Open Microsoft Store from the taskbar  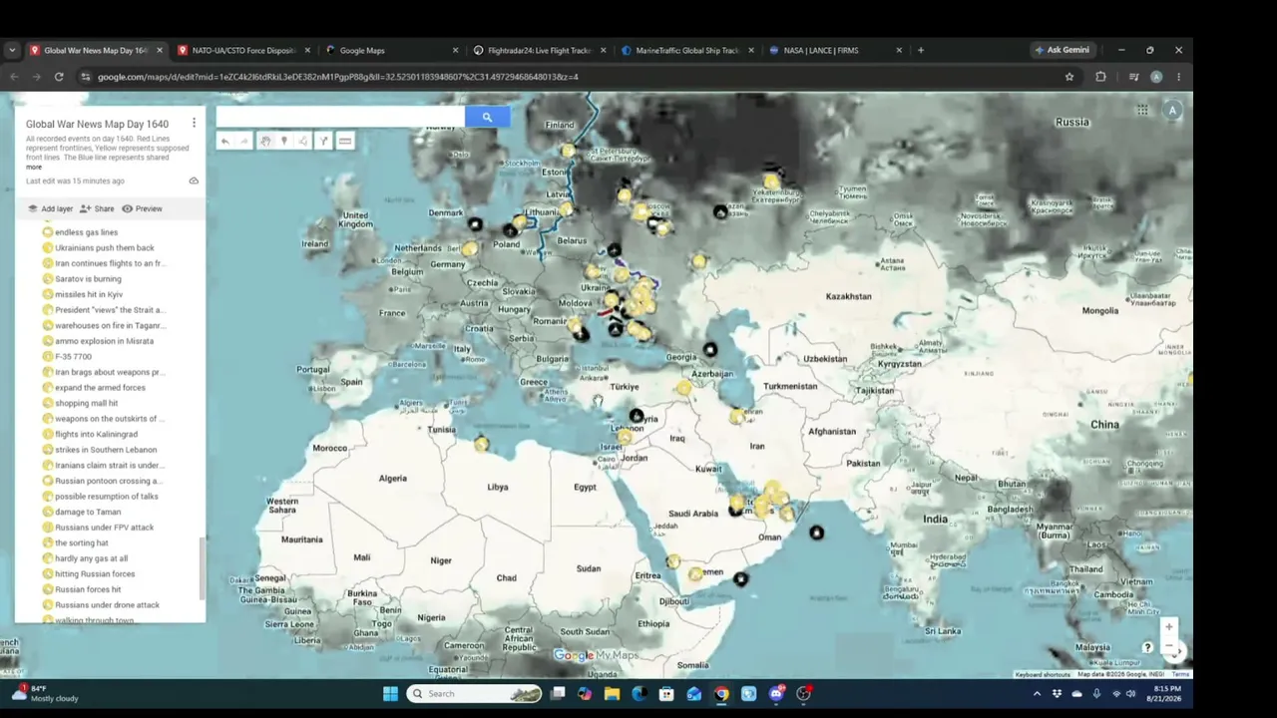666,694
